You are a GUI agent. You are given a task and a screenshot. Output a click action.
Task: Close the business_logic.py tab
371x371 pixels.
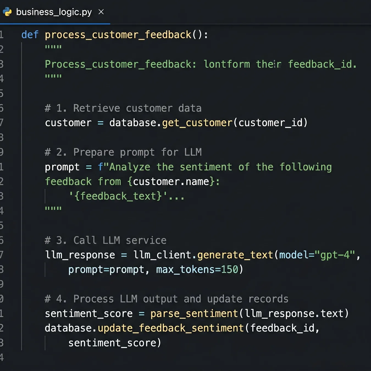tap(101, 12)
